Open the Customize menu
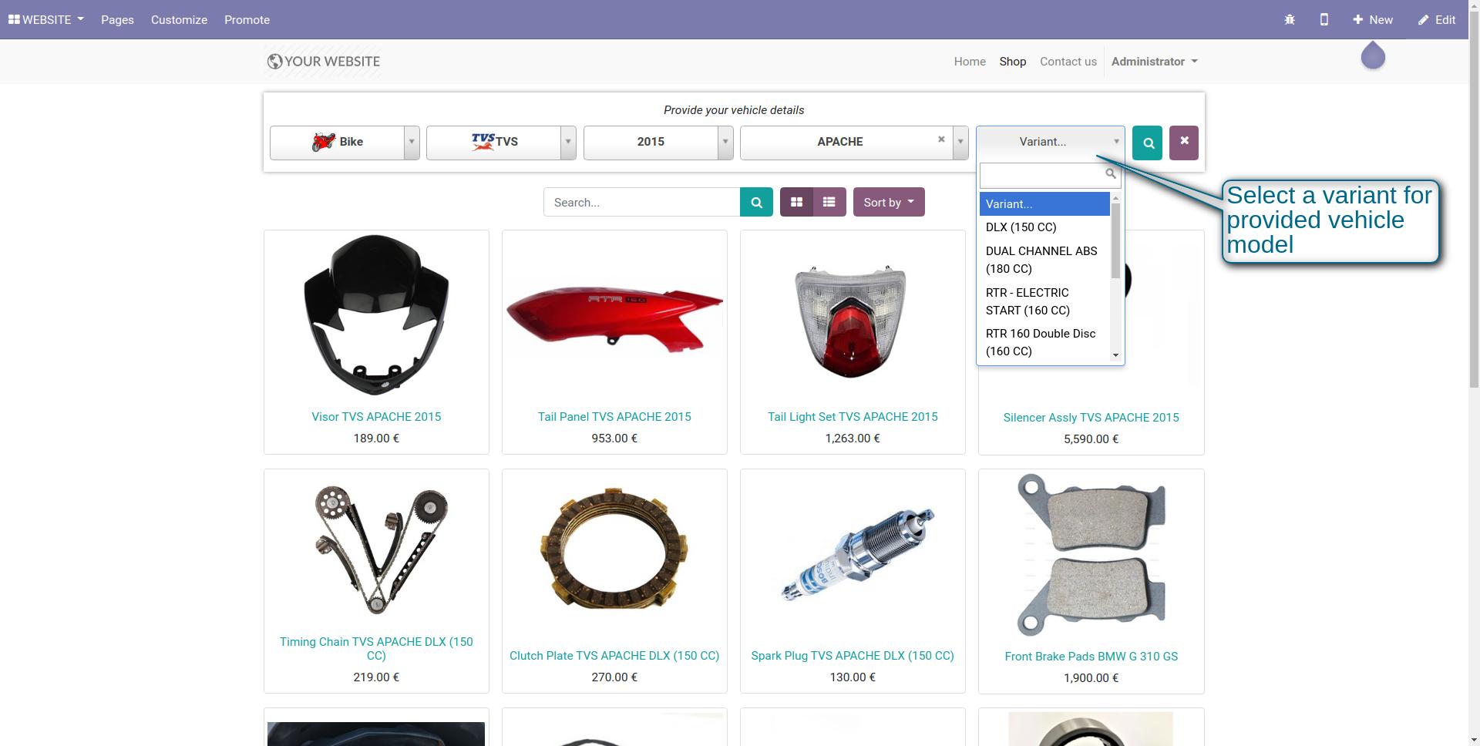Image resolution: width=1480 pixels, height=746 pixels. [179, 19]
